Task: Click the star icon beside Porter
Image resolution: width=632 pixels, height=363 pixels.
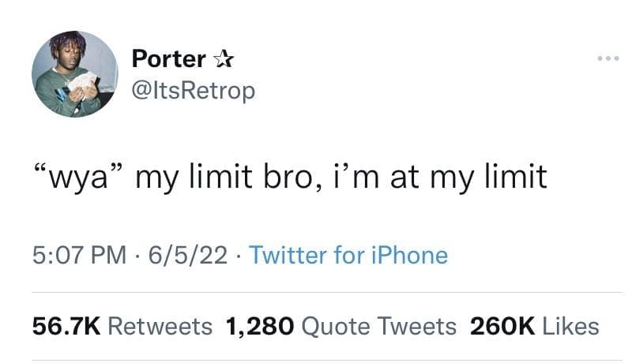Action: [x=223, y=59]
